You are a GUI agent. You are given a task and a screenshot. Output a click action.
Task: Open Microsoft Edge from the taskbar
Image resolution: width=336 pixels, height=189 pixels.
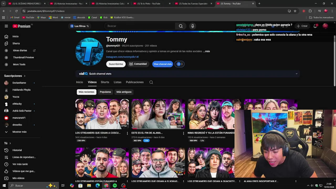(98, 186)
